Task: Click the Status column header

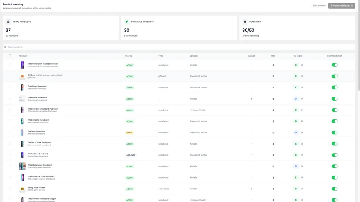Action: pos(129,56)
